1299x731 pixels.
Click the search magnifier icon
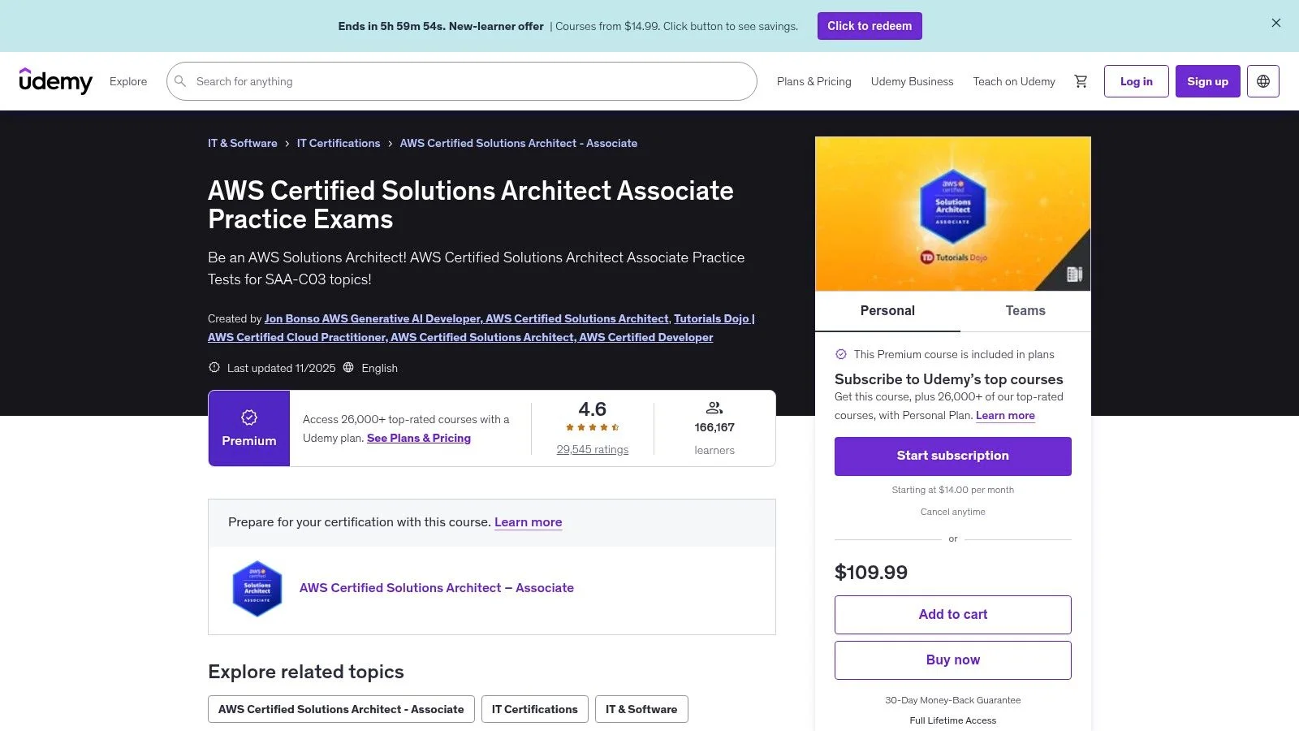pyautogui.click(x=180, y=81)
